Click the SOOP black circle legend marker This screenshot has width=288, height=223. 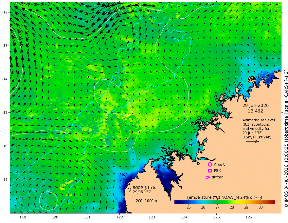[129, 190]
